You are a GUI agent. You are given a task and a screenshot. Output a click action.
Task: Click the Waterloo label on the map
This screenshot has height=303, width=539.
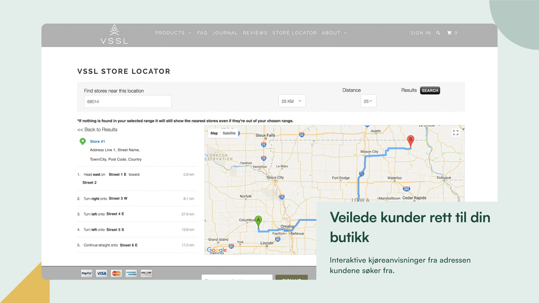[x=394, y=178]
